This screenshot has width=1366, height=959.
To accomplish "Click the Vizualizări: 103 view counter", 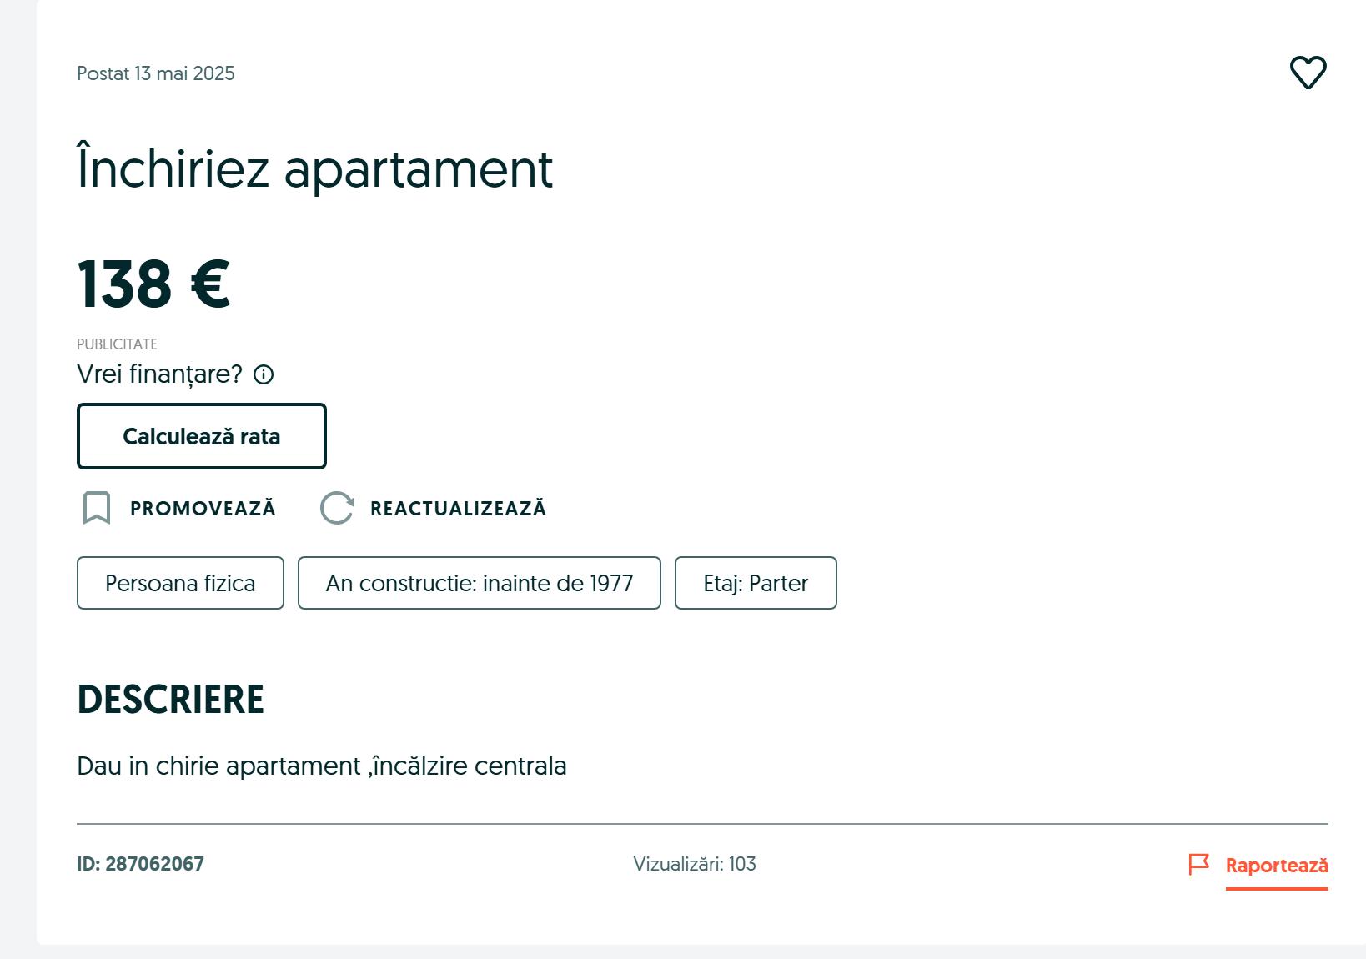I will [694, 864].
